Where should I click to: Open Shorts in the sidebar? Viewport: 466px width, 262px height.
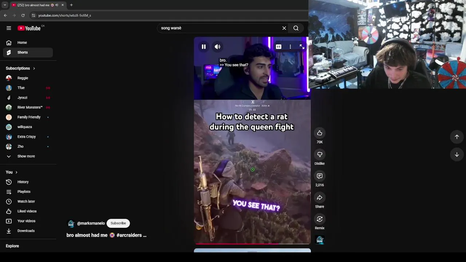[x=28, y=52]
